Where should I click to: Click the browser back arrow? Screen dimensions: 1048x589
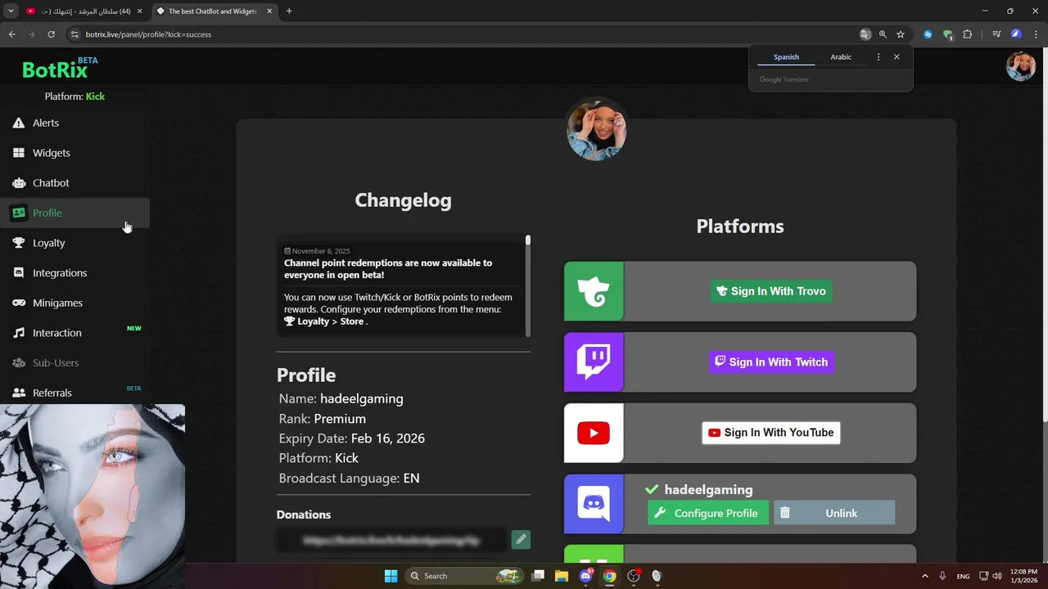[11, 34]
